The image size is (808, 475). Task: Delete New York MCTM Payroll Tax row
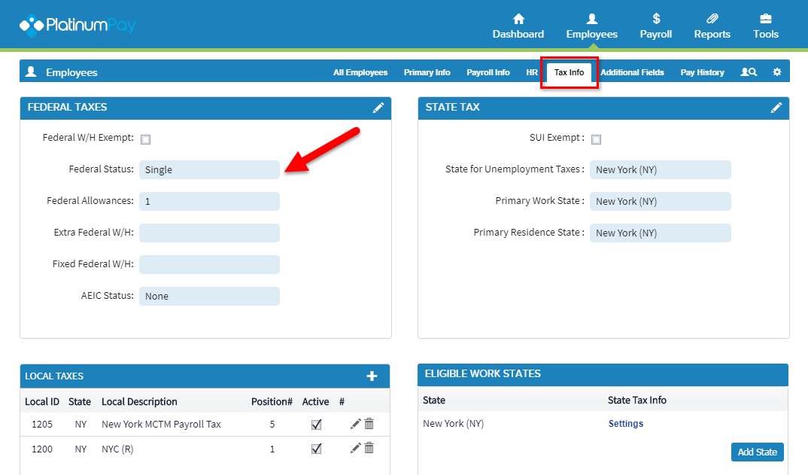369,424
